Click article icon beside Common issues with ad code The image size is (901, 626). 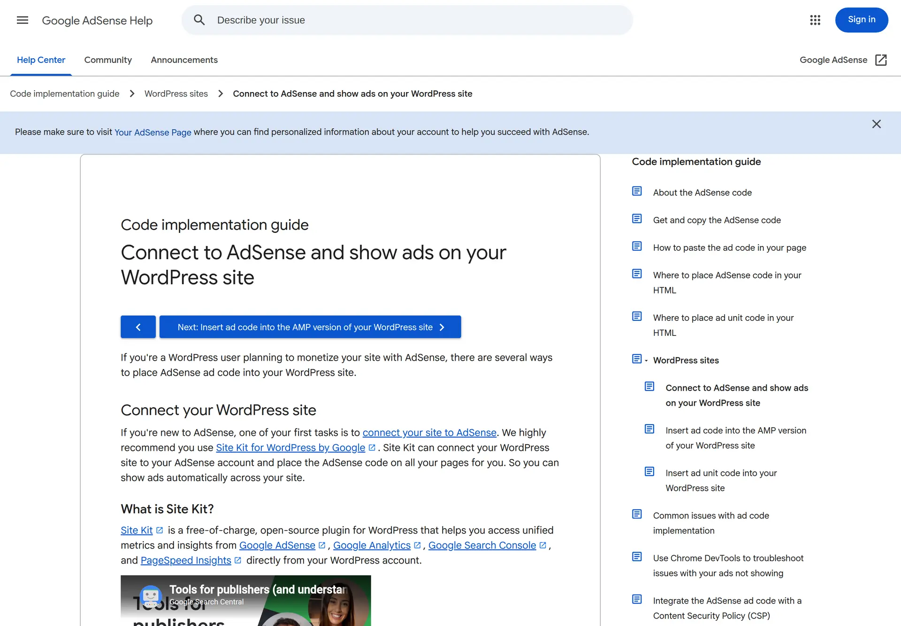[637, 514]
